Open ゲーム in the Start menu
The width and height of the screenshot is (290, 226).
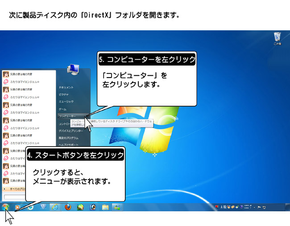pos(62,109)
